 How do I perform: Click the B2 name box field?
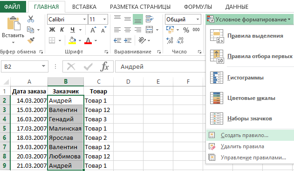25,66
